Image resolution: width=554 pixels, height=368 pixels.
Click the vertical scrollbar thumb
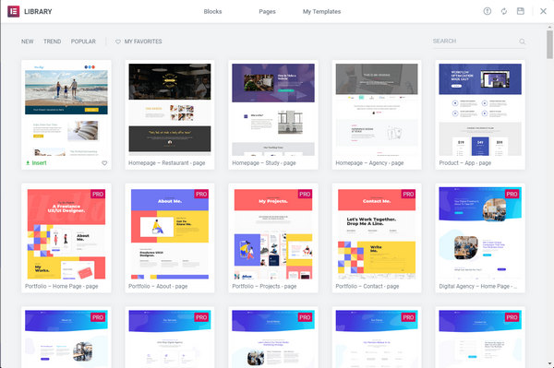[x=549, y=44]
